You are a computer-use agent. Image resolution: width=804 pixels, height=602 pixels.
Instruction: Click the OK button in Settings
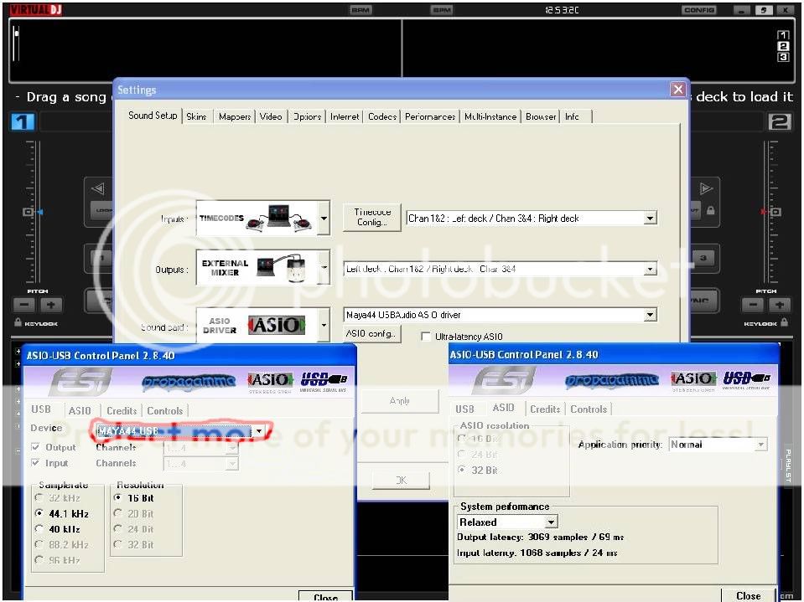click(401, 480)
